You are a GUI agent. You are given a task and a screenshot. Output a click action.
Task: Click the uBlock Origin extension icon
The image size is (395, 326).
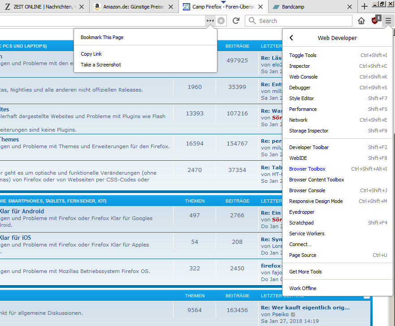point(375,21)
